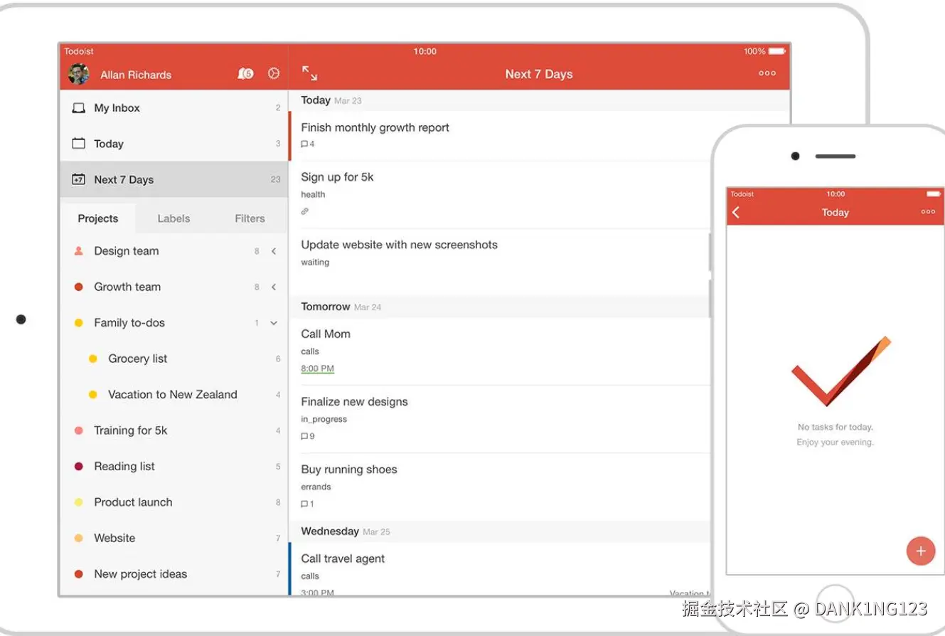Screen dimensions: 945x636
Task: Expand Design team project chevron
Action: [274, 251]
